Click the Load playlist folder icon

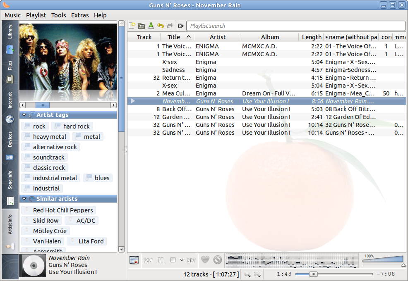[x=141, y=26]
